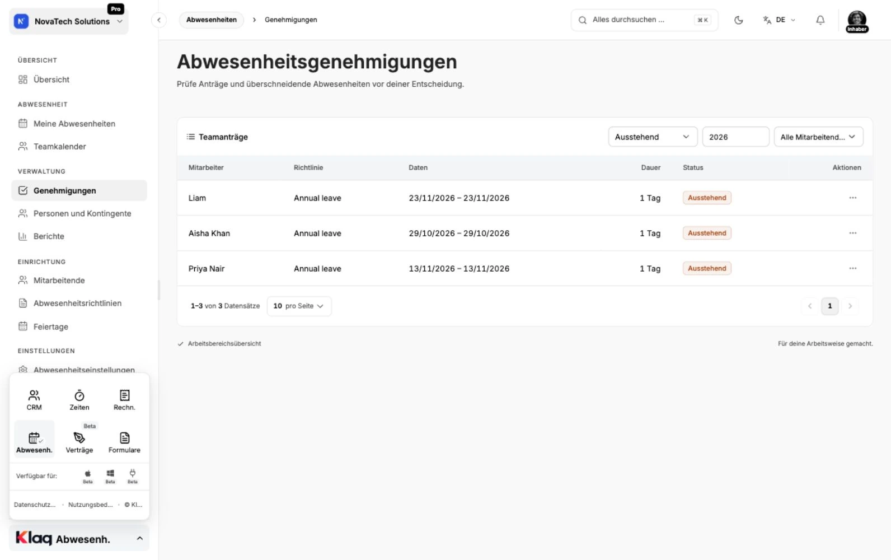The width and height of the screenshot is (891, 560).
Task: Open the Rechn. invoicing app
Action: point(124,400)
